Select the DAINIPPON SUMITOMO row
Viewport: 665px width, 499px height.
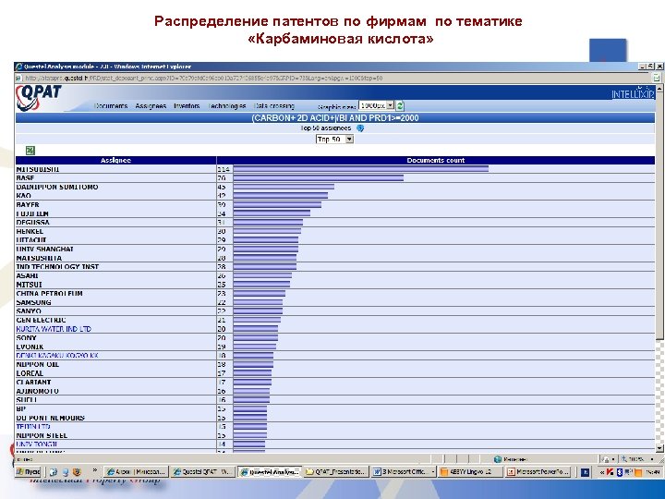335,187
